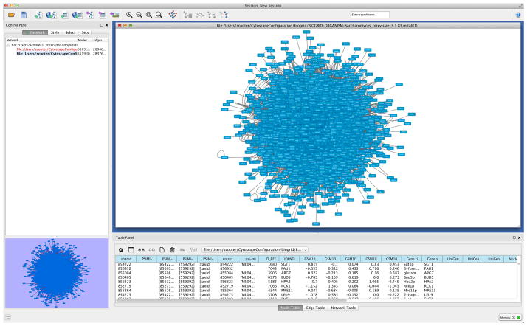Open a session with the folder icon
The image size is (527, 326).
[x=11, y=15]
